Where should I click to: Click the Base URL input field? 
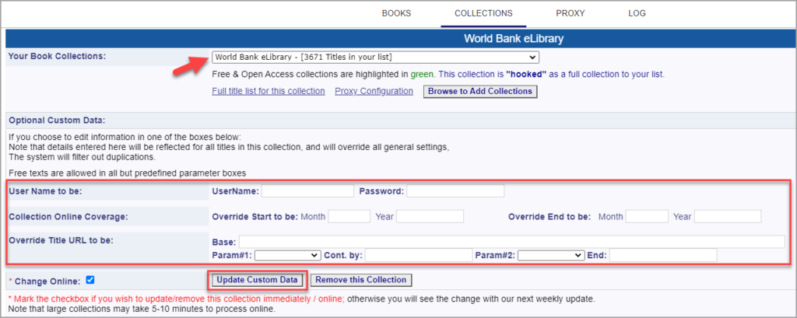(512, 242)
